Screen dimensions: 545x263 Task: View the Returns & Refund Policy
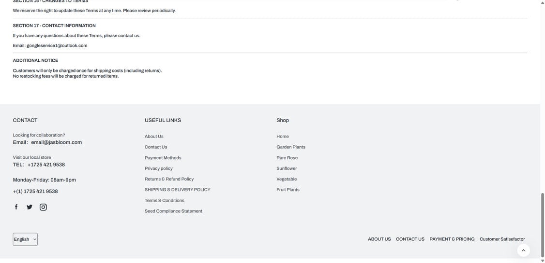pyautogui.click(x=169, y=179)
